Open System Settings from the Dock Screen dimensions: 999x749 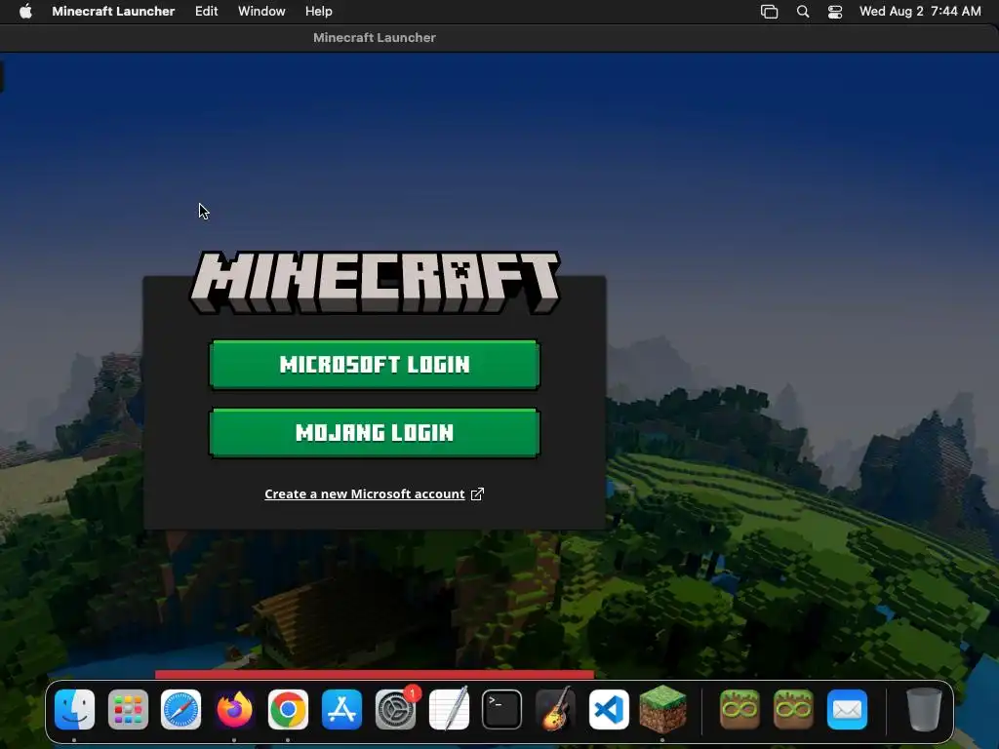(x=396, y=710)
